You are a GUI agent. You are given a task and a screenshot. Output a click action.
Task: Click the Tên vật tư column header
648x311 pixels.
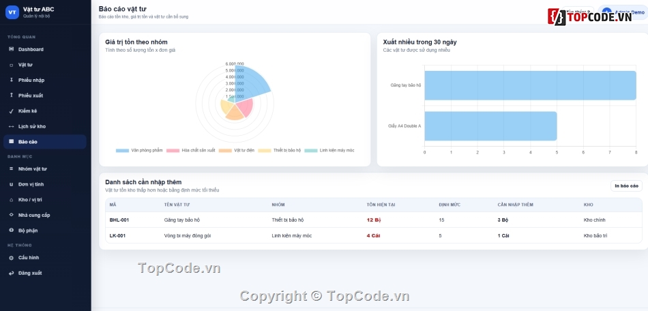[x=177, y=205]
